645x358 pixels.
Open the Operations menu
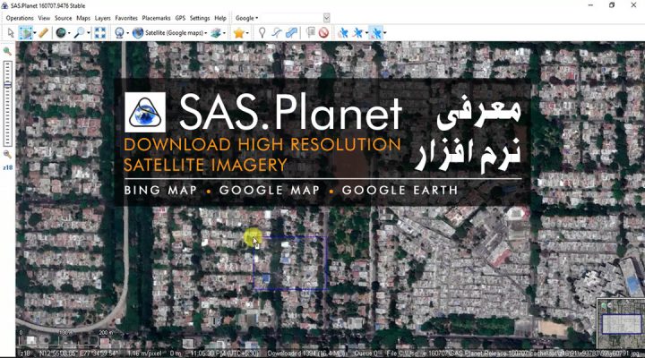tap(20, 18)
